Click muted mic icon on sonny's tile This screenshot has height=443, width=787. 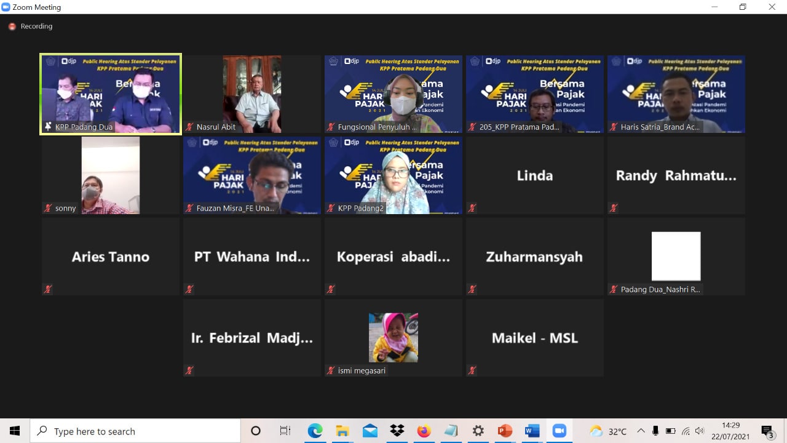click(48, 208)
